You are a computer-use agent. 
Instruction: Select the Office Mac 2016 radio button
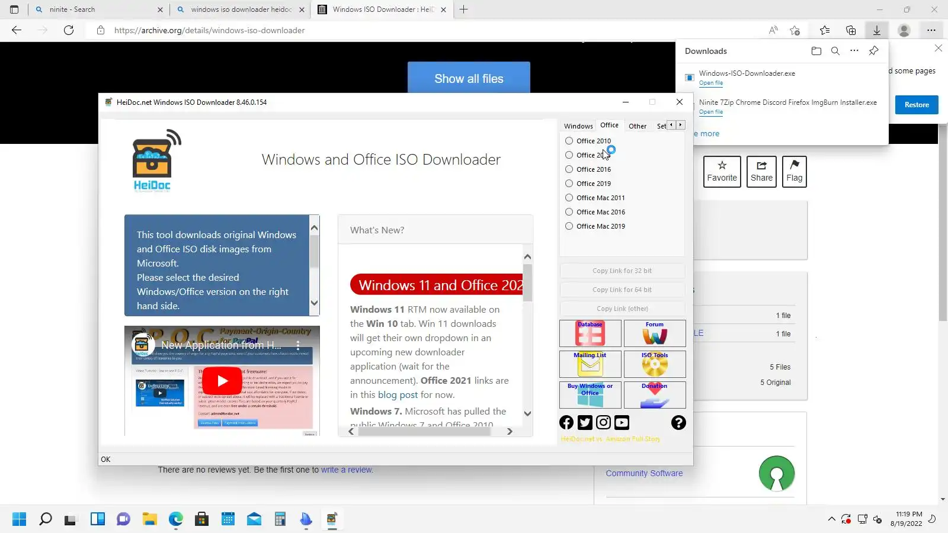569,212
